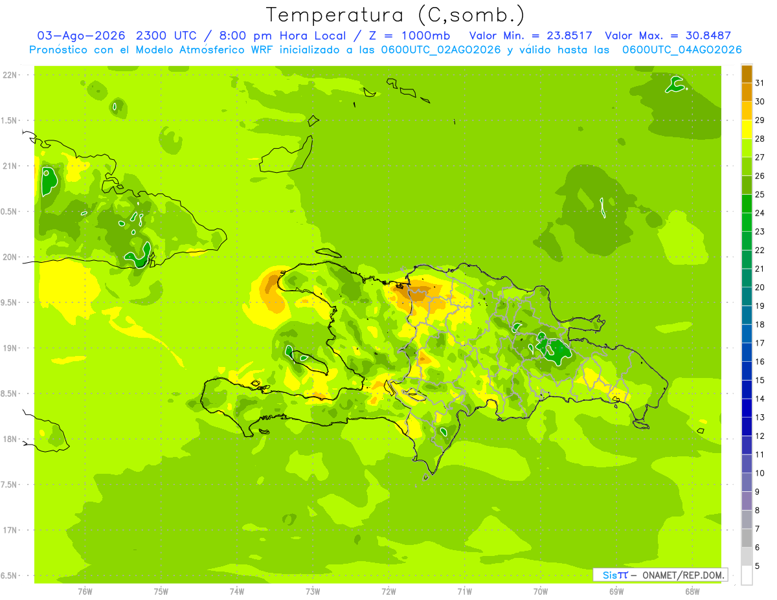Viewport: 777px width, 600px height.
Task: Pick the yellow swatch between 28 and 29
Action: click(747, 129)
